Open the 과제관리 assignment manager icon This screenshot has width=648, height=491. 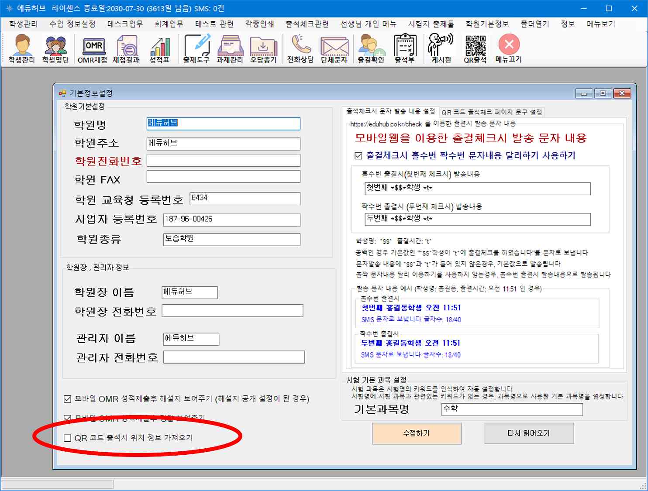point(230,49)
